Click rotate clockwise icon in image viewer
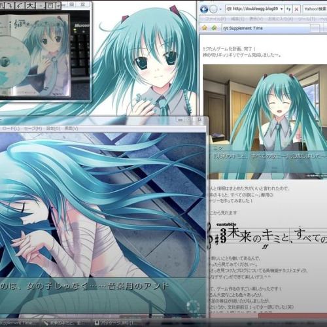The image size is (327, 327). coord(10,5)
